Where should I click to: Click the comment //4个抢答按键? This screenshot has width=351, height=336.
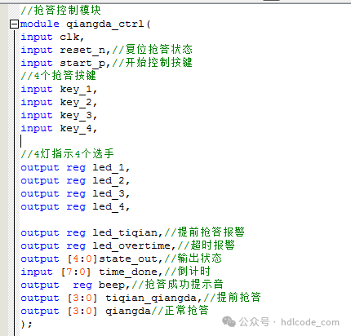coord(59,75)
